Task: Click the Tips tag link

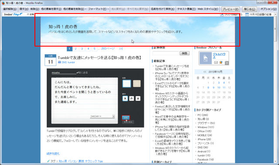Action: coord(100,161)
